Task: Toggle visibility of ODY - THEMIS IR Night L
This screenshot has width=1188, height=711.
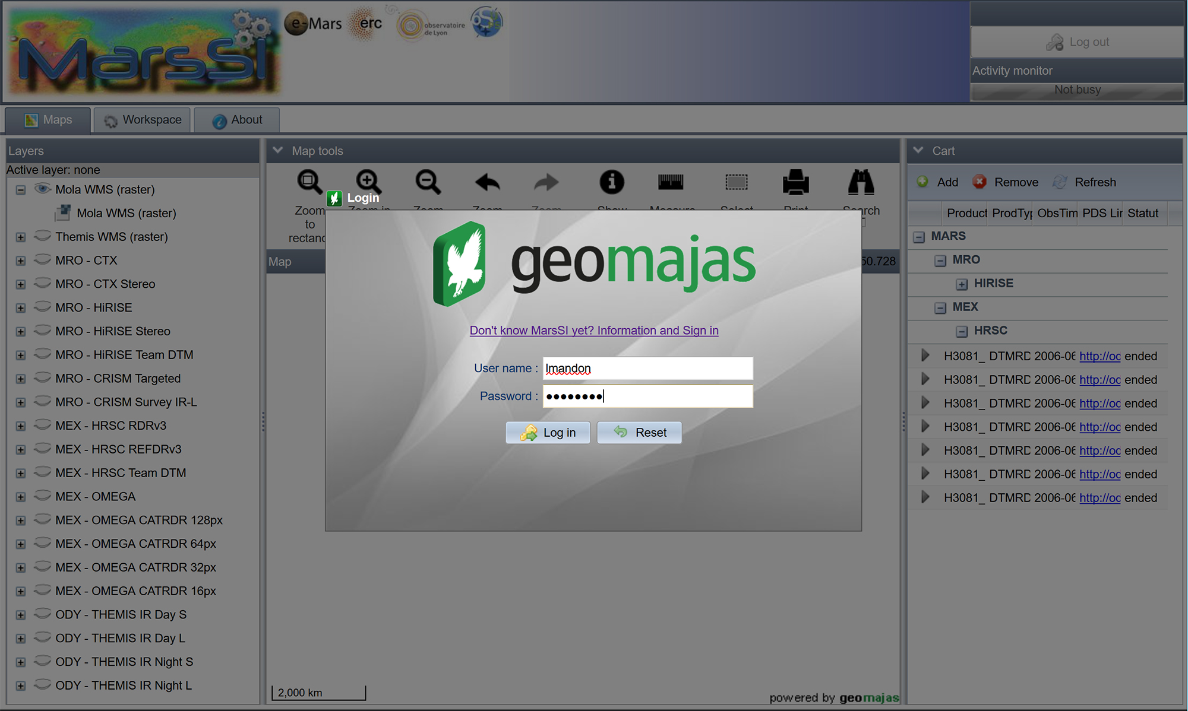Action: [x=42, y=685]
